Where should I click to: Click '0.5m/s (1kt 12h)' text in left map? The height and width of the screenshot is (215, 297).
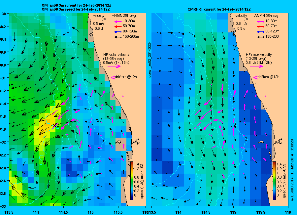click(116, 63)
